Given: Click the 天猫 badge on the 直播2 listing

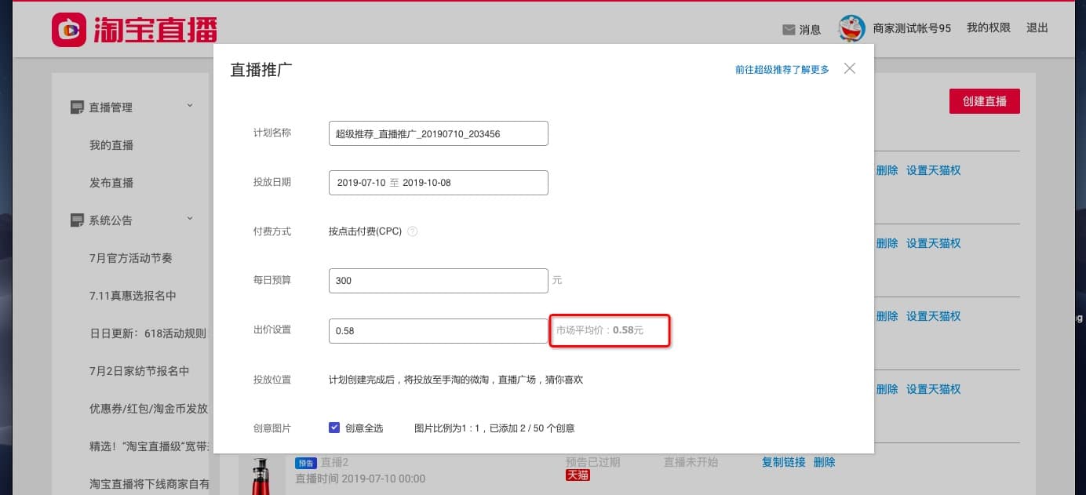Looking at the screenshot, I should click(x=578, y=475).
